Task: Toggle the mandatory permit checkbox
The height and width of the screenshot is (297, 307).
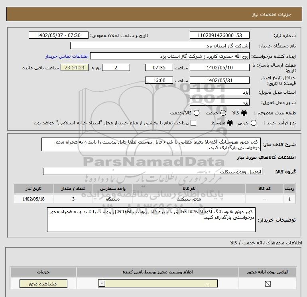Action: click(268, 283)
